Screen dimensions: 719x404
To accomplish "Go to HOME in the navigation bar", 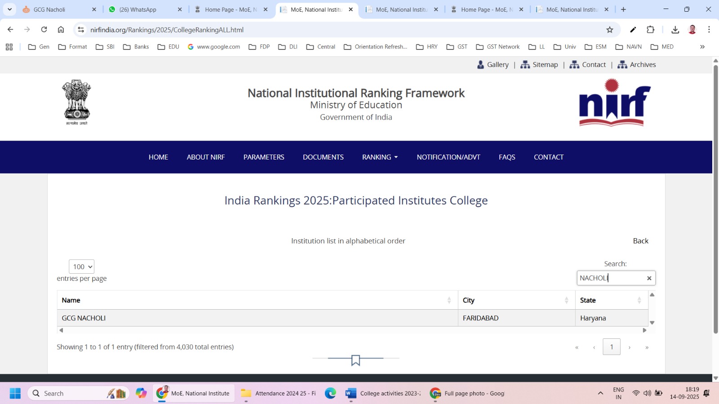I will [x=158, y=157].
